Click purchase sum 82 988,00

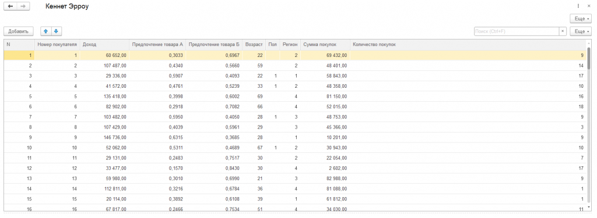[337, 178]
